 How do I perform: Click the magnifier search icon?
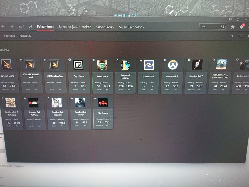click(x=223, y=26)
